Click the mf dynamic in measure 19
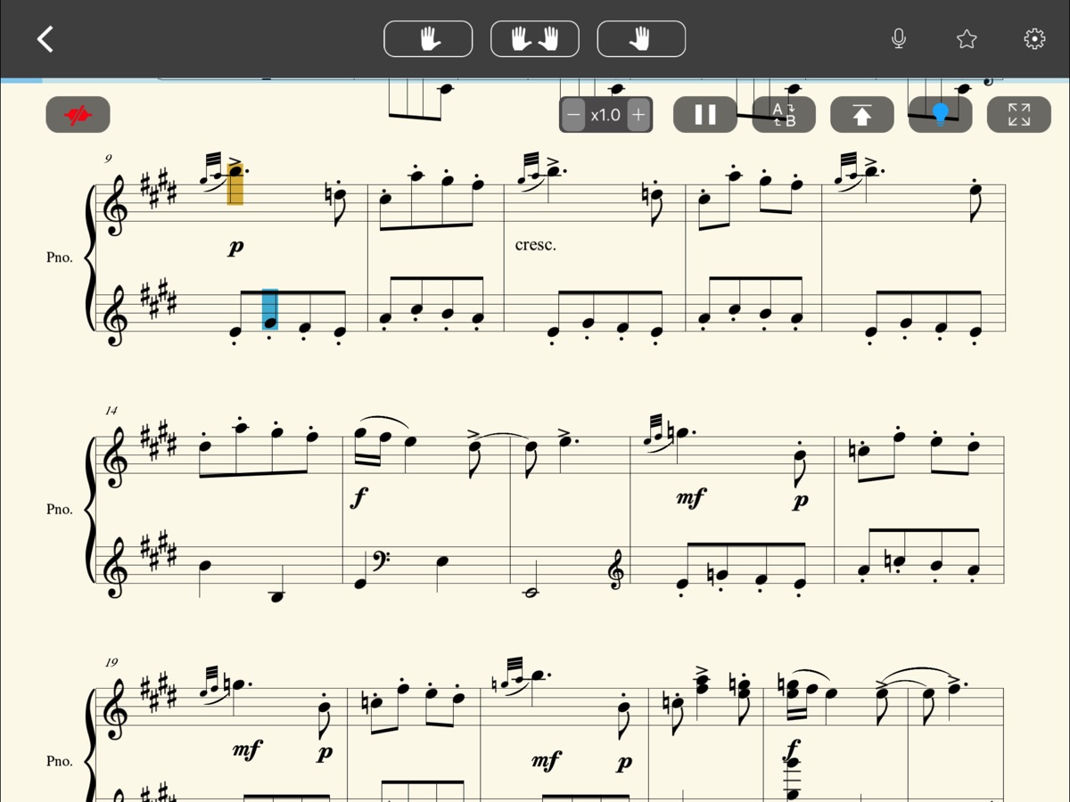 point(247,750)
